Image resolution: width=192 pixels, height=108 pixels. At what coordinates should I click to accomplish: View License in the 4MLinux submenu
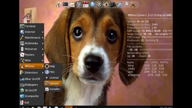(x=53, y=78)
